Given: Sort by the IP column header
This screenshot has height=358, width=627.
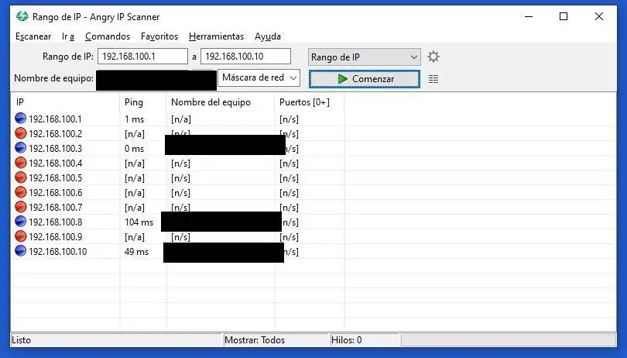Looking at the screenshot, I should (x=65, y=102).
